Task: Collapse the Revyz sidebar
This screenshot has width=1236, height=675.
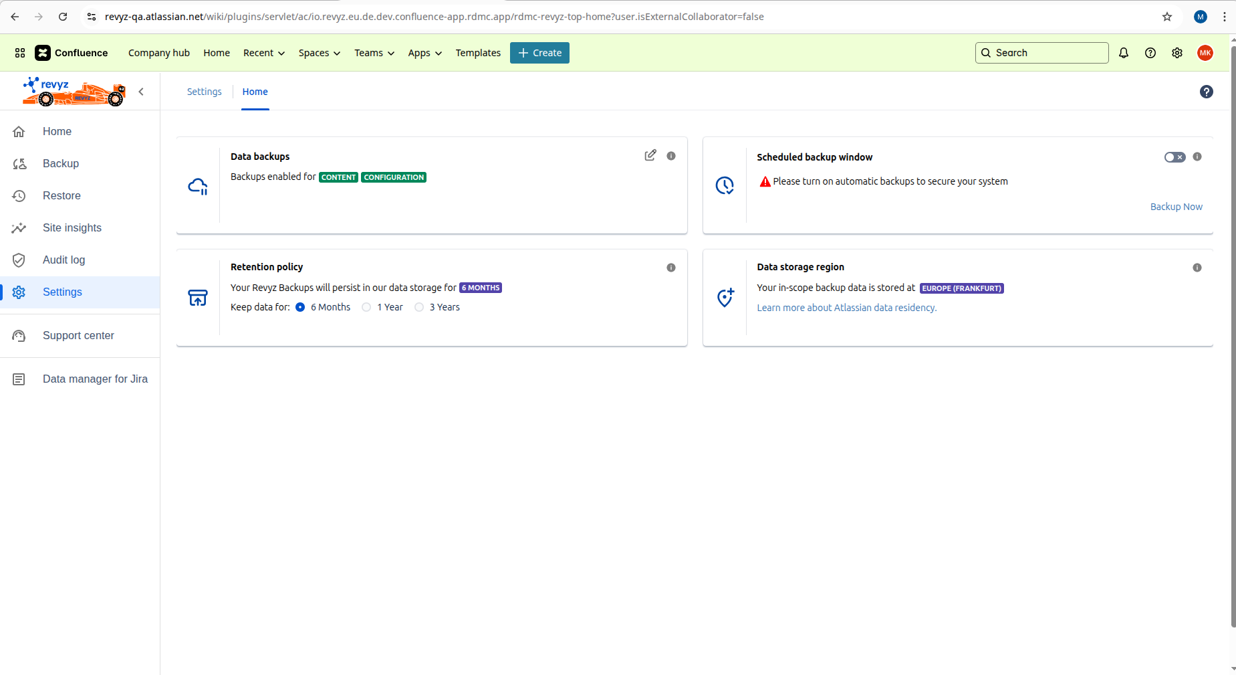Action: click(141, 92)
